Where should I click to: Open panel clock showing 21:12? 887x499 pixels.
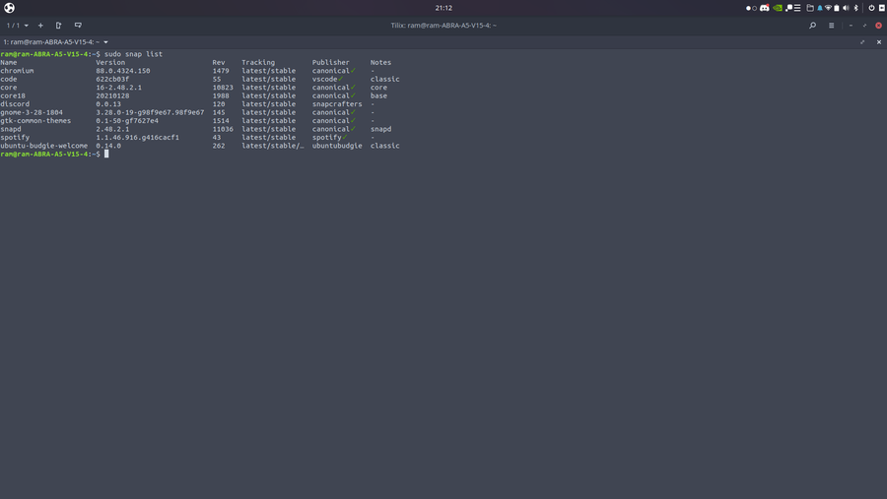pos(443,8)
